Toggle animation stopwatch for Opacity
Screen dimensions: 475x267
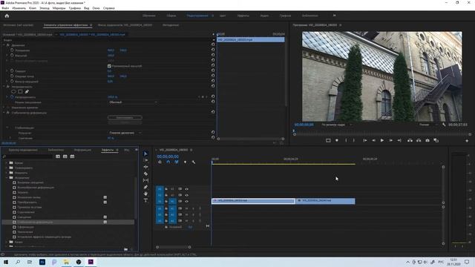[12, 97]
